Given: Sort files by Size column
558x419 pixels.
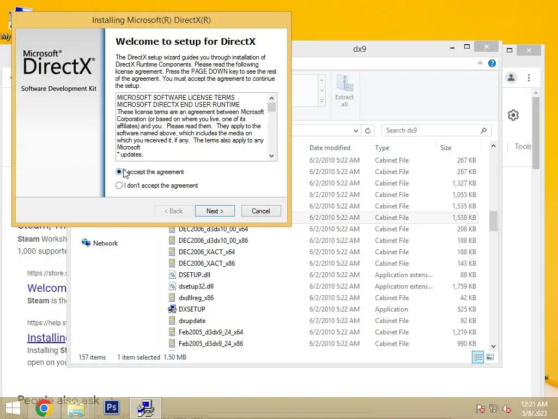Looking at the screenshot, I should 446,147.
